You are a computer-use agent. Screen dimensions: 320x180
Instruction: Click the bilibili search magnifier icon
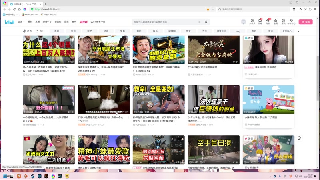coord(206,22)
